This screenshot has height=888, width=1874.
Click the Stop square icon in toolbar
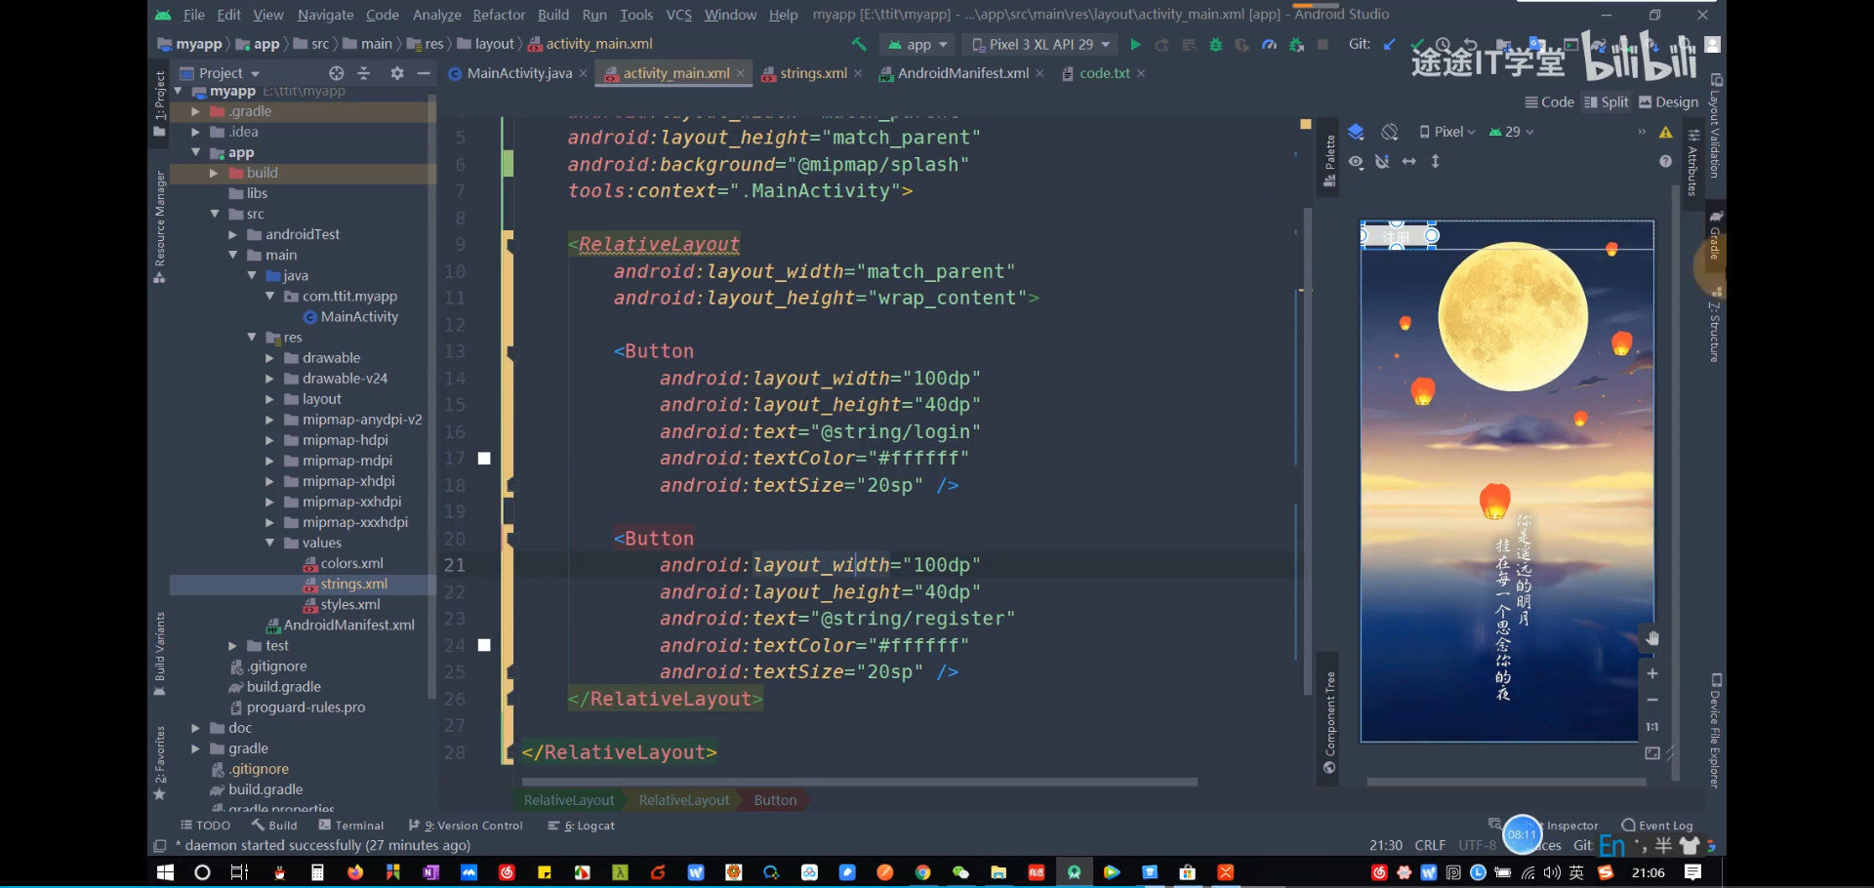(x=1323, y=45)
